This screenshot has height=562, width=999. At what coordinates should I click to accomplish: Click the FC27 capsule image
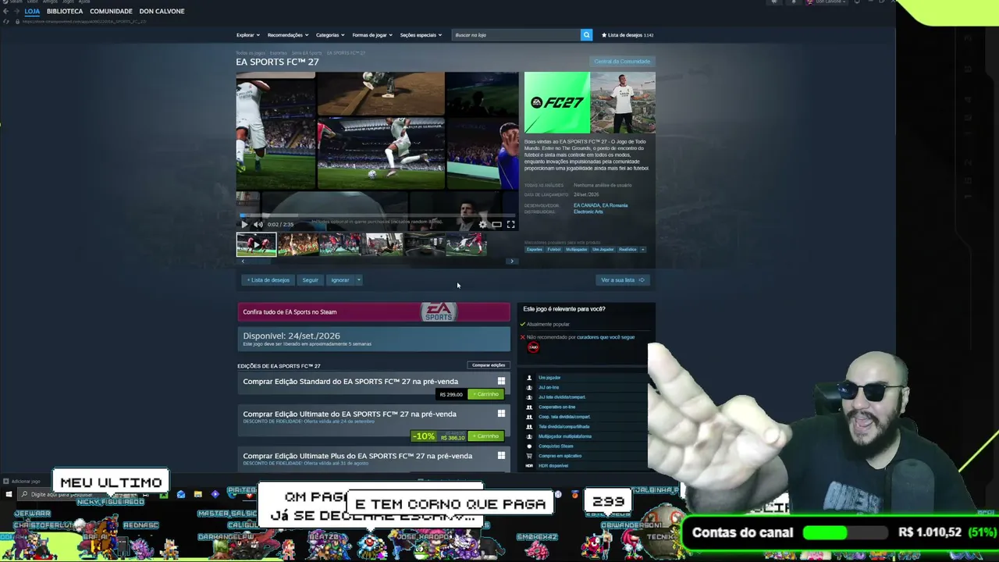557,102
